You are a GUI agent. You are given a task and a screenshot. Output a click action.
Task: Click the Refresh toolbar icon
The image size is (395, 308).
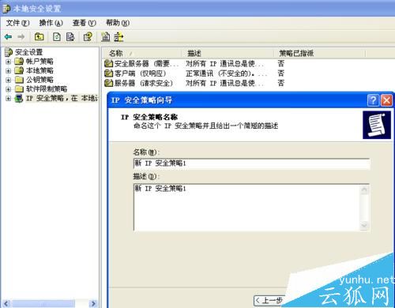[x=57, y=36]
